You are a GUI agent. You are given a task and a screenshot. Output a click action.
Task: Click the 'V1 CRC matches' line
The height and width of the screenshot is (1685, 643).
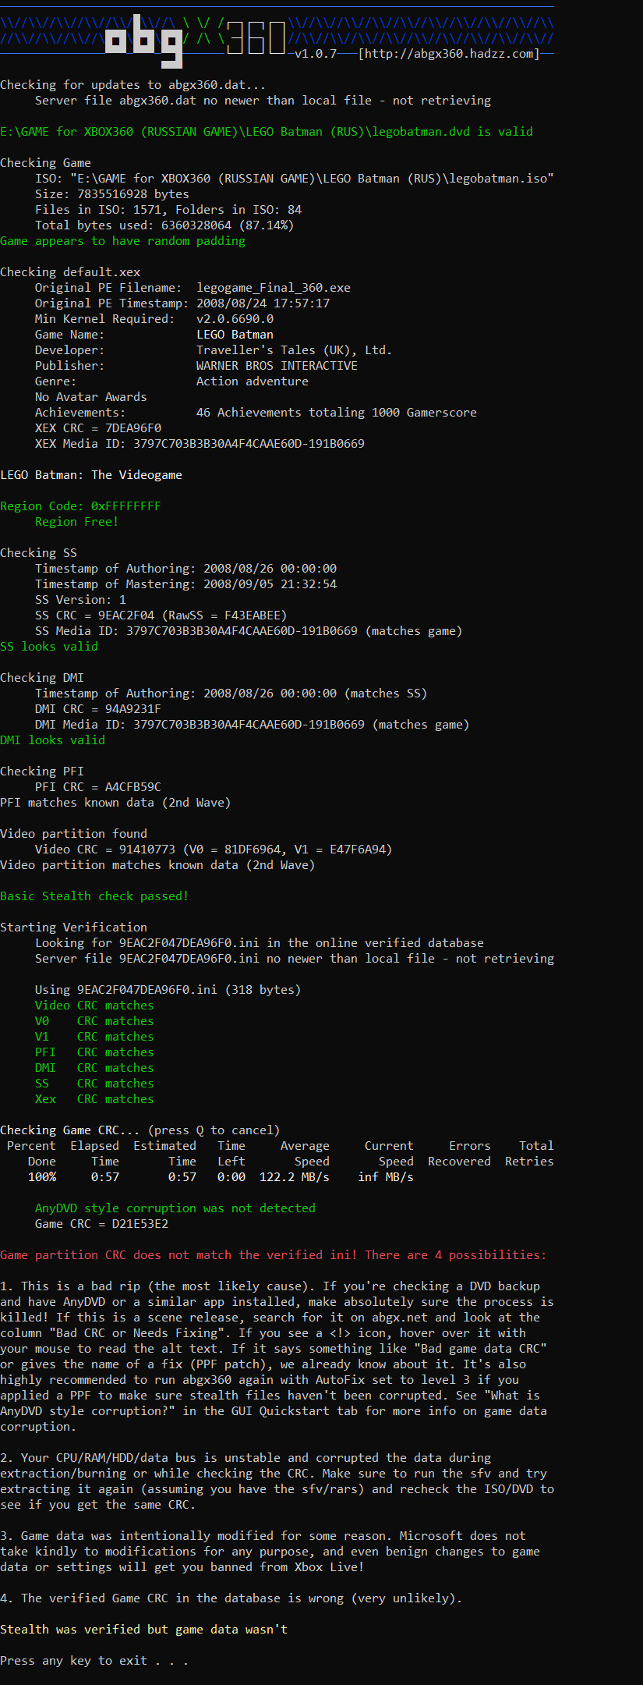[95, 1037]
